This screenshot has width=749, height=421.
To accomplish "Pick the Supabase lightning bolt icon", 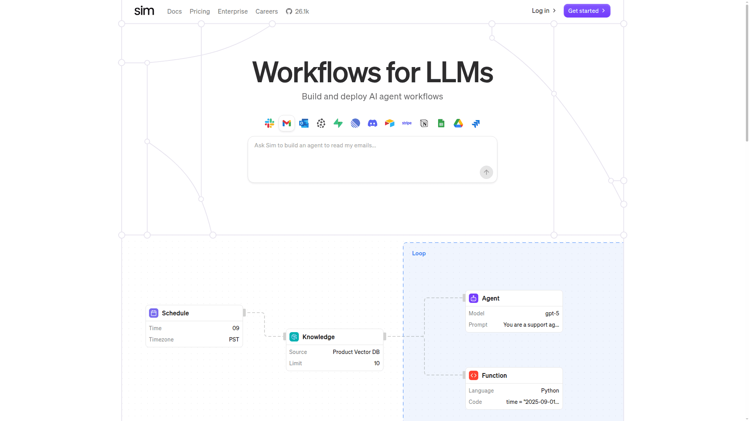I will pyautogui.click(x=338, y=124).
